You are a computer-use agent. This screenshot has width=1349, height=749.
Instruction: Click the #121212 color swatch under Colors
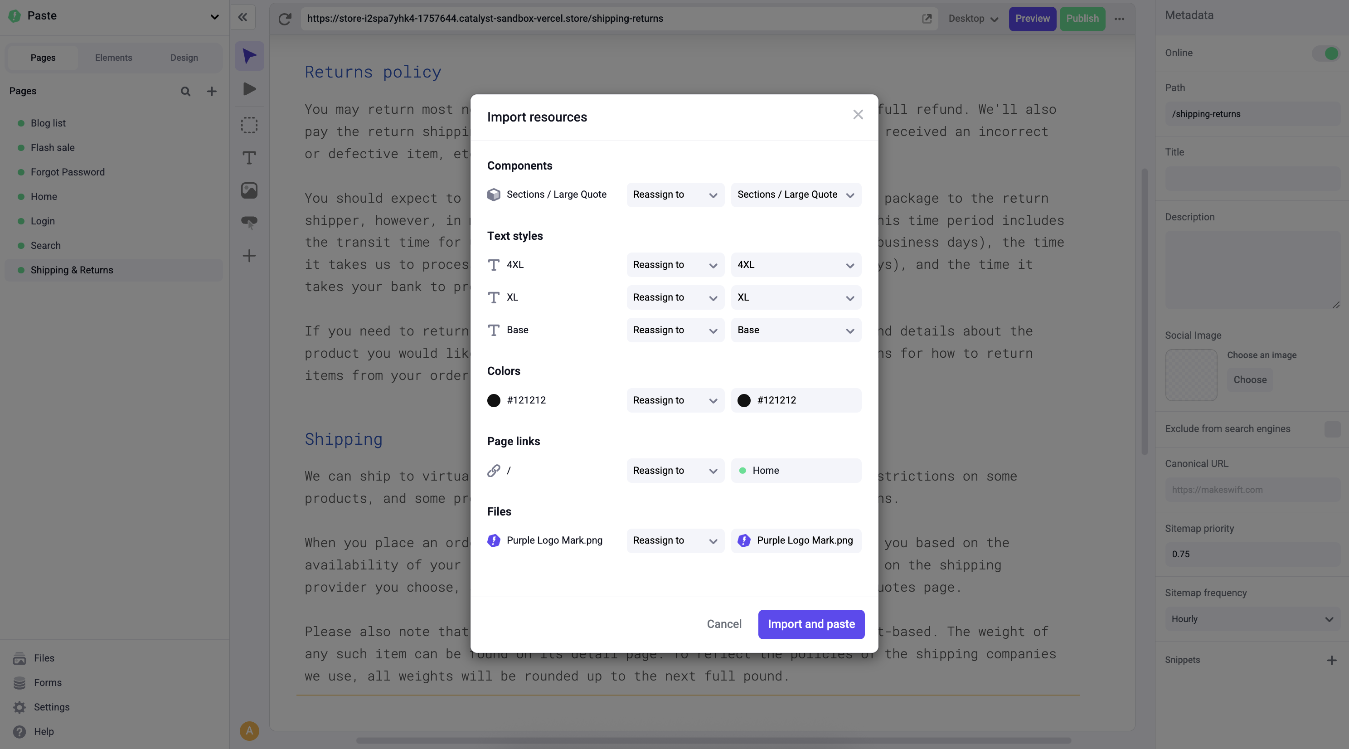coord(493,400)
